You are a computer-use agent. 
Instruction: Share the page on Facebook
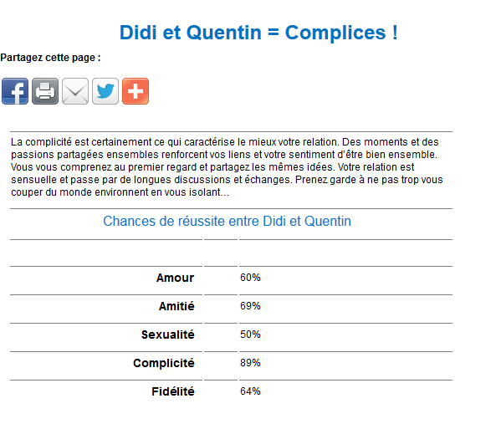[15, 91]
